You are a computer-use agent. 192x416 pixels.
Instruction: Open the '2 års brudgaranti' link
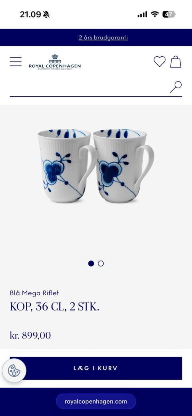(103, 38)
